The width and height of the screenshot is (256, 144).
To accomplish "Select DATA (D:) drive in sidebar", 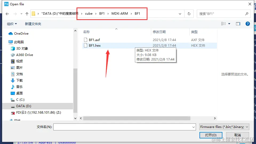I will coord(38,106).
